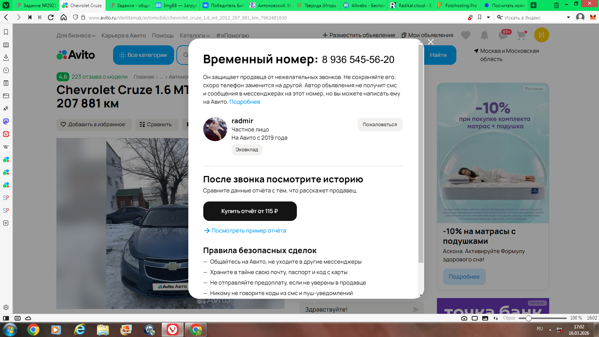
Task: Add a new web panel
Action: click(x=6, y=223)
